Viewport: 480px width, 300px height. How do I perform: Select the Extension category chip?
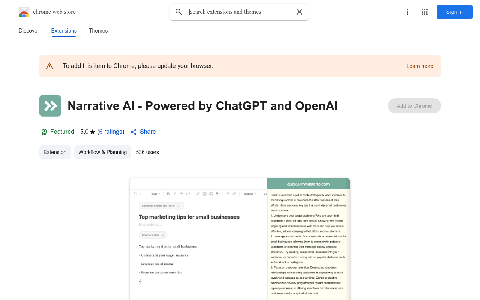click(55, 152)
